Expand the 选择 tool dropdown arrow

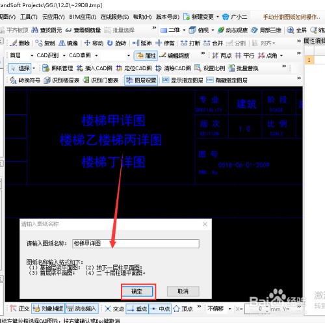coord(34,68)
